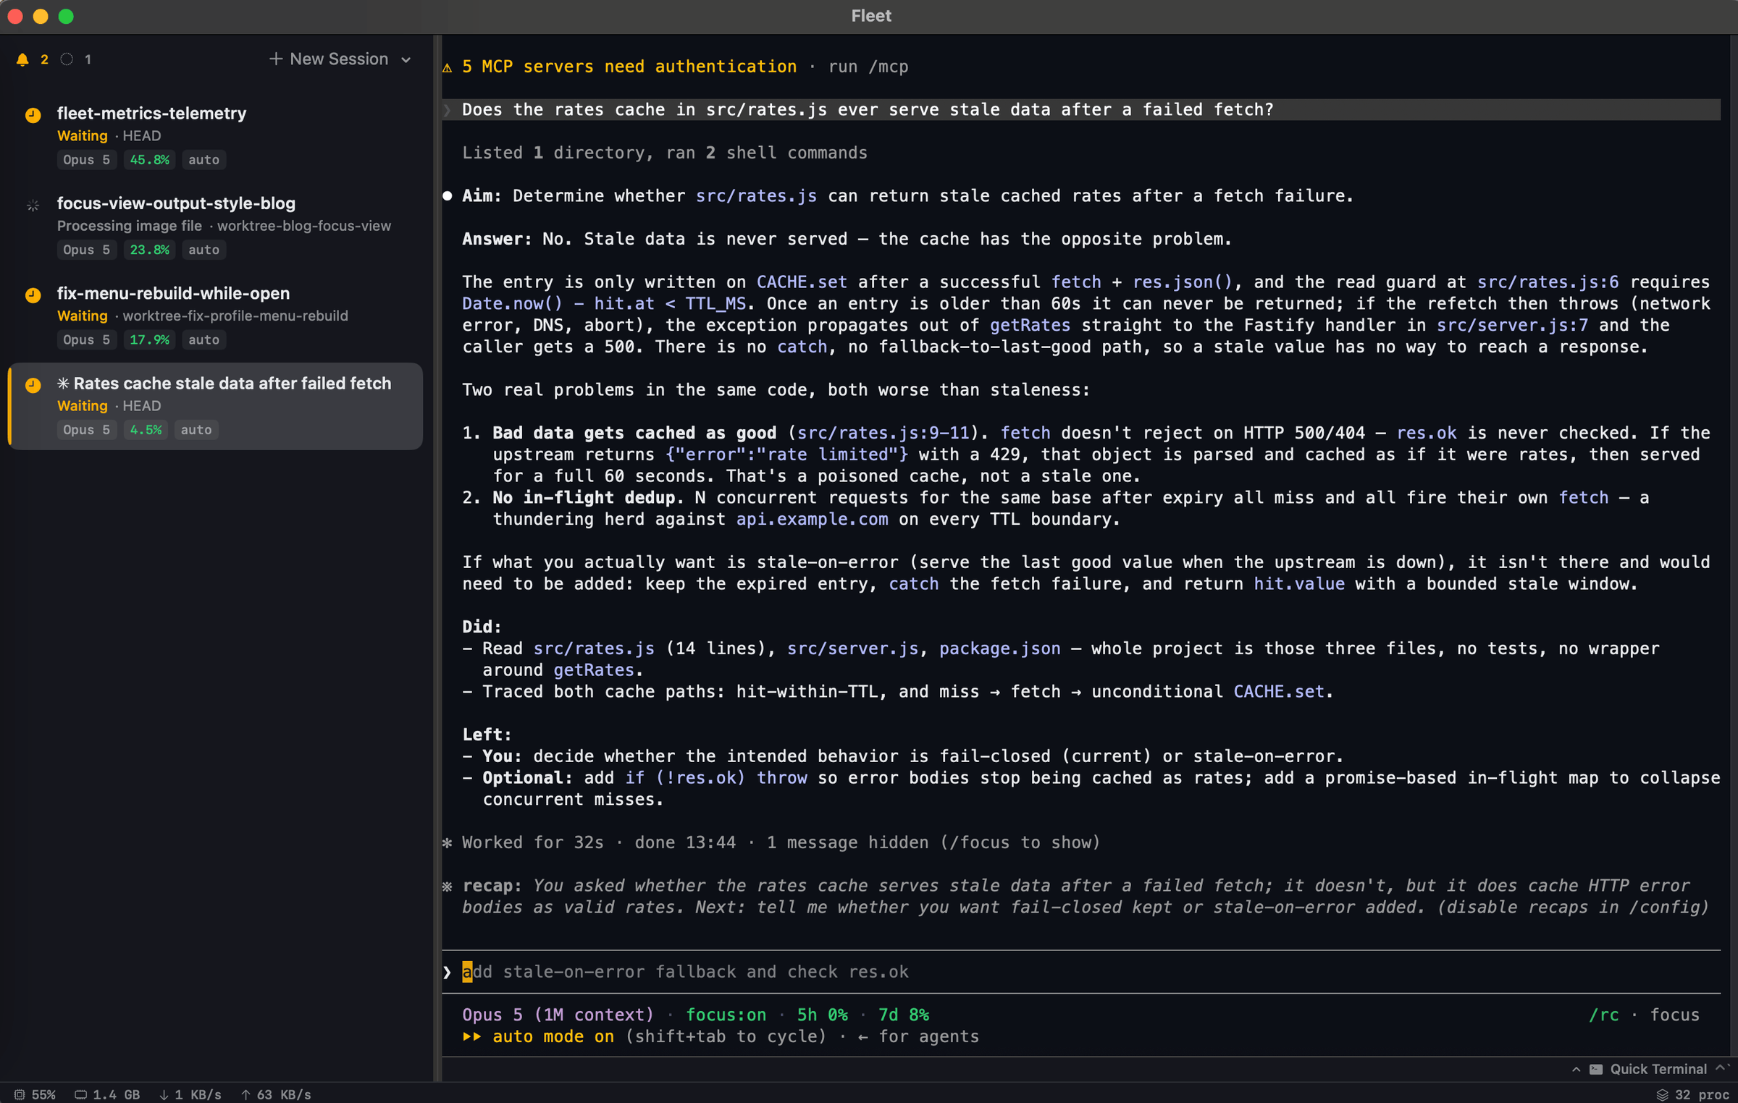Click CPU 55% status bar icon
Screen dimensions: 1738x1103
pos(20,1095)
